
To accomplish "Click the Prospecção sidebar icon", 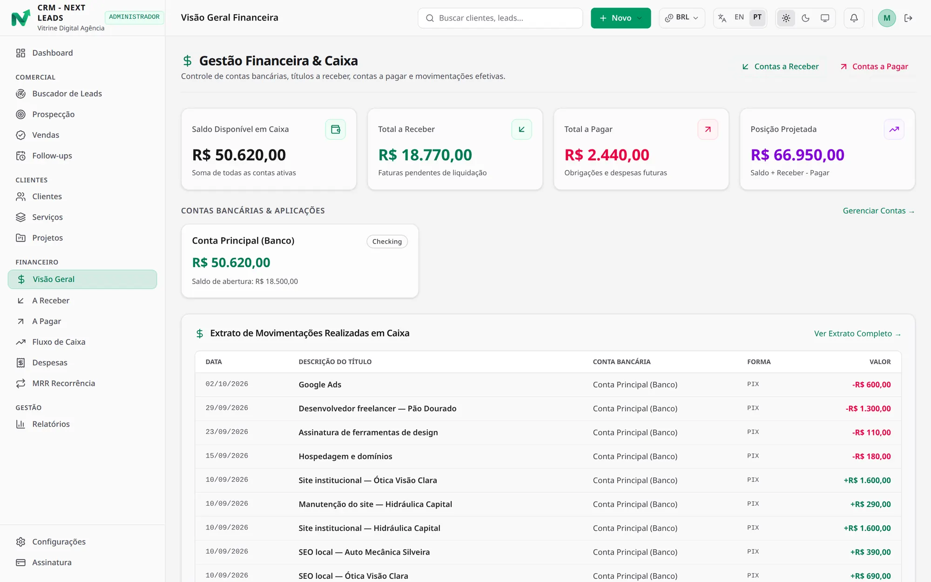I will (x=20, y=115).
